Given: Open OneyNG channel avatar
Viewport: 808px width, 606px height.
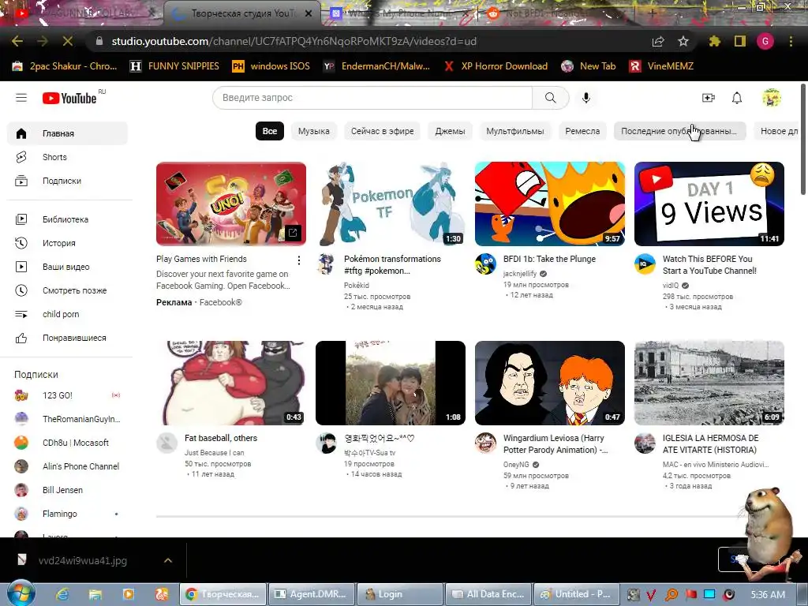Looking at the screenshot, I should [x=485, y=443].
